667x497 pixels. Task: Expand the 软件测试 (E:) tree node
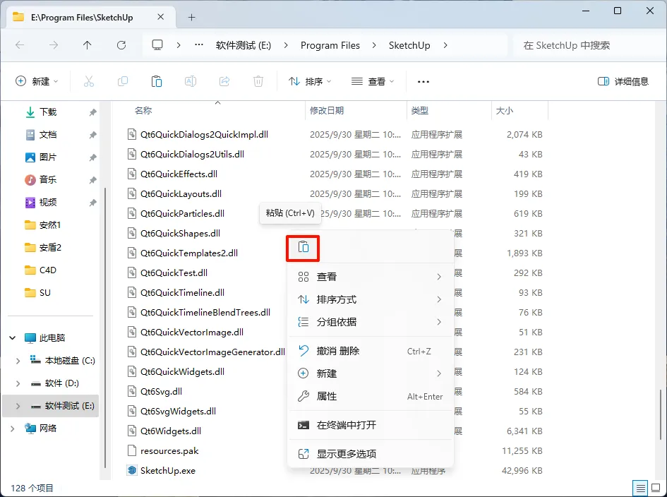18,406
